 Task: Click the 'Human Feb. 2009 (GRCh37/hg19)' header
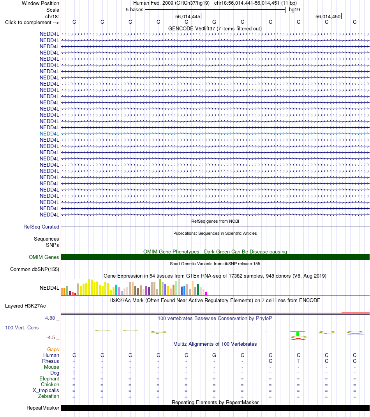[171, 3]
